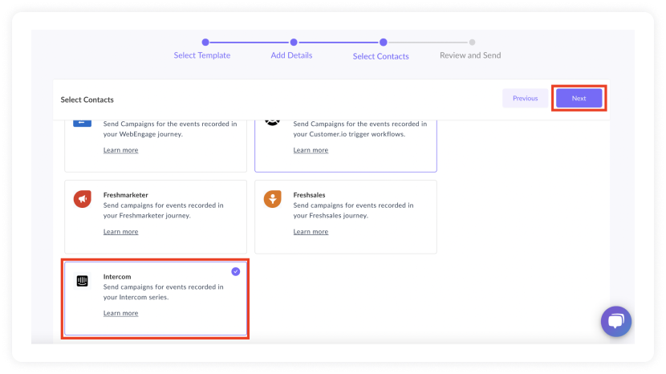Click the Intercom series description text
The width and height of the screenshot is (666, 374).
(163, 292)
